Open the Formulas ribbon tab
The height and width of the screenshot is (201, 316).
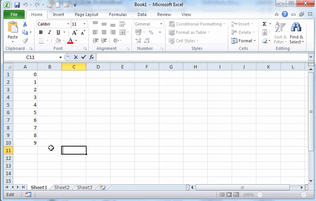pos(118,14)
